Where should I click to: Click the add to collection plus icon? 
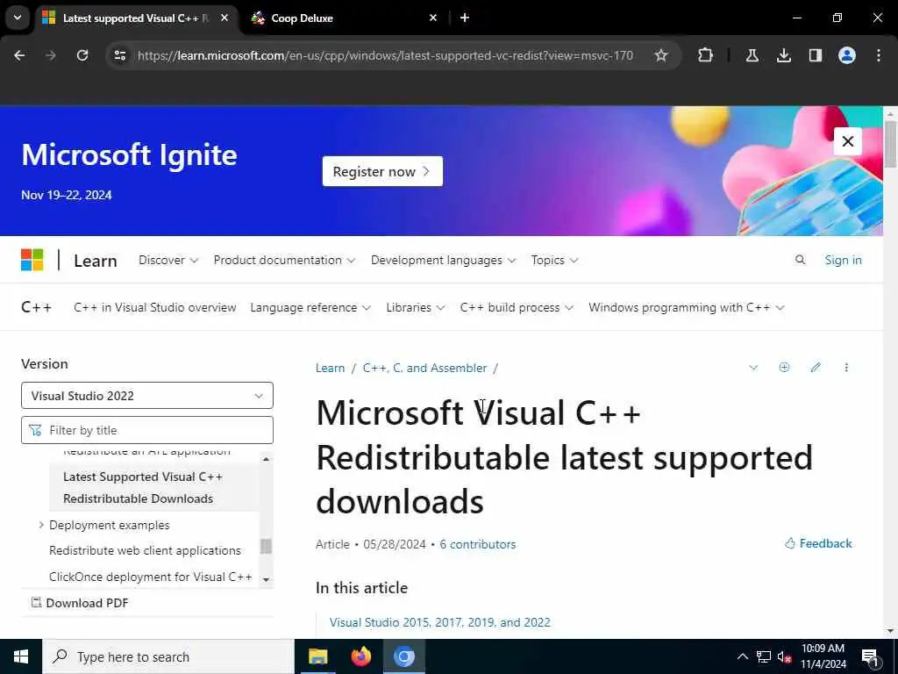(784, 368)
